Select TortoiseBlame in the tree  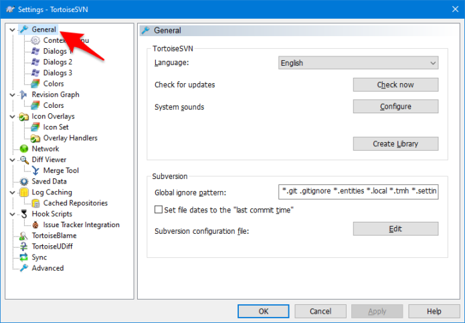(x=54, y=236)
